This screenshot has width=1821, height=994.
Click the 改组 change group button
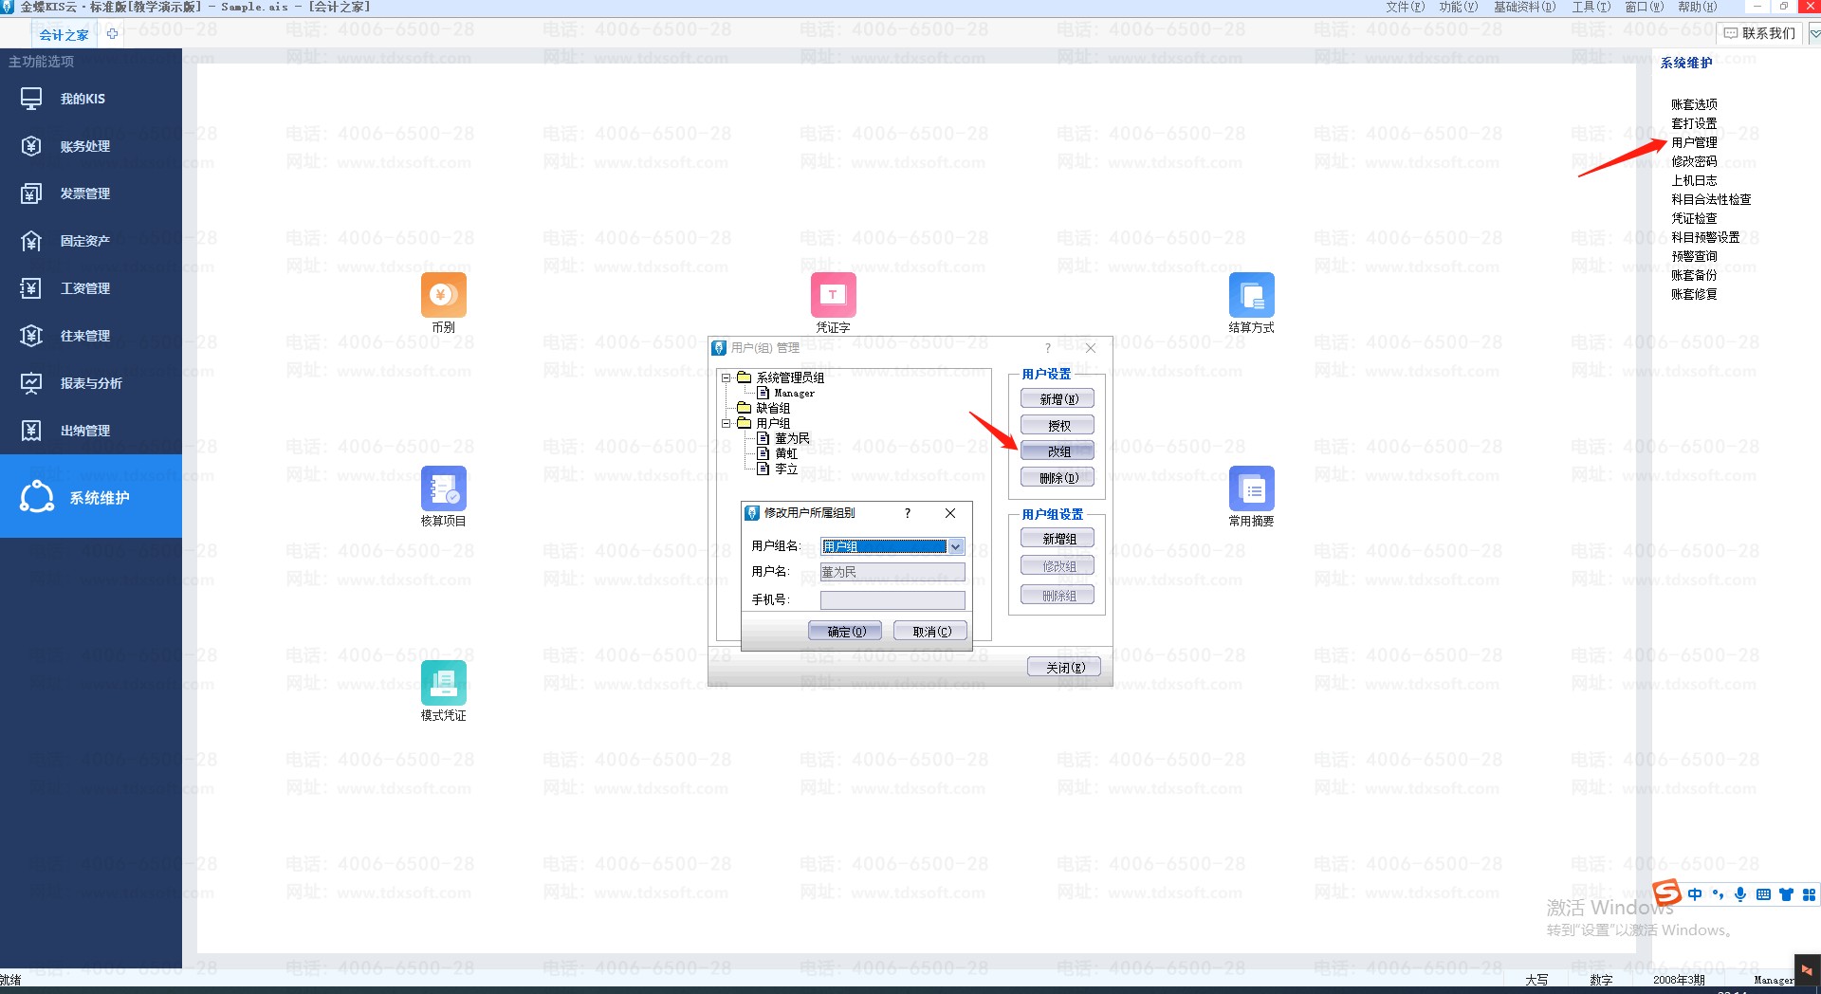point(1058,451)
